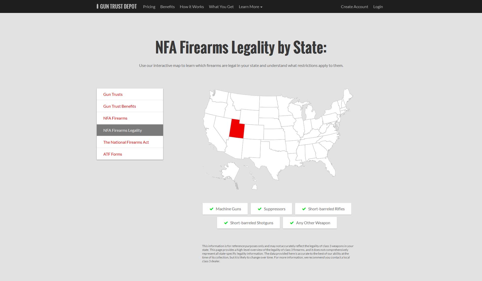Expand the Learn More dropdown menu
The image size is (482, 281).
click(x=250, y=7)
